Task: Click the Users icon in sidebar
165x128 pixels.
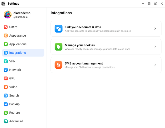Action: 6,27
